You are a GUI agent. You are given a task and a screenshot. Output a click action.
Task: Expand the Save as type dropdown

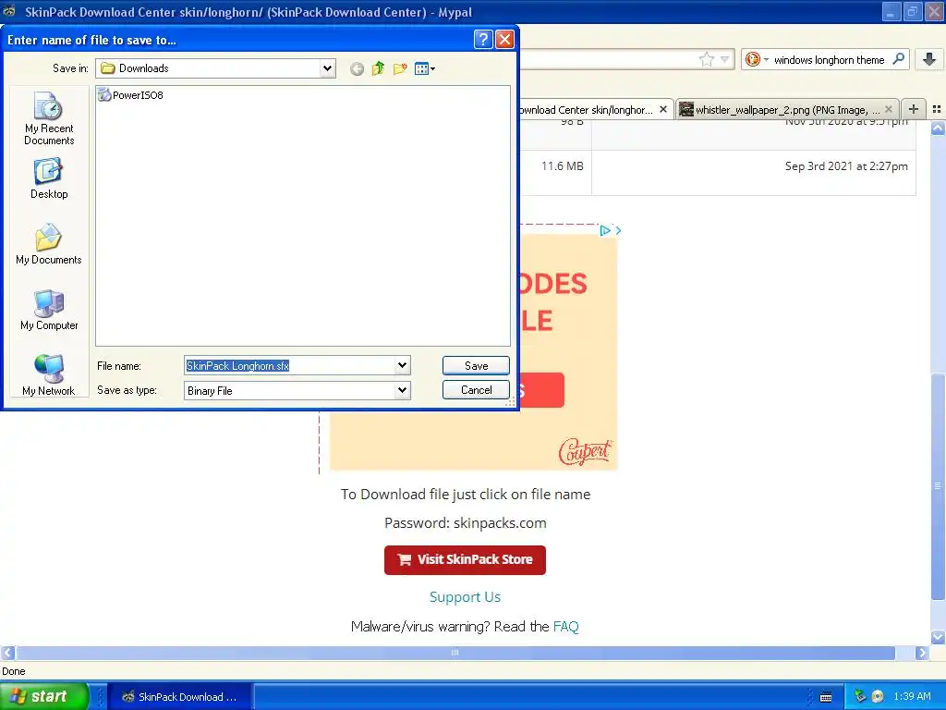pos(403,390)
